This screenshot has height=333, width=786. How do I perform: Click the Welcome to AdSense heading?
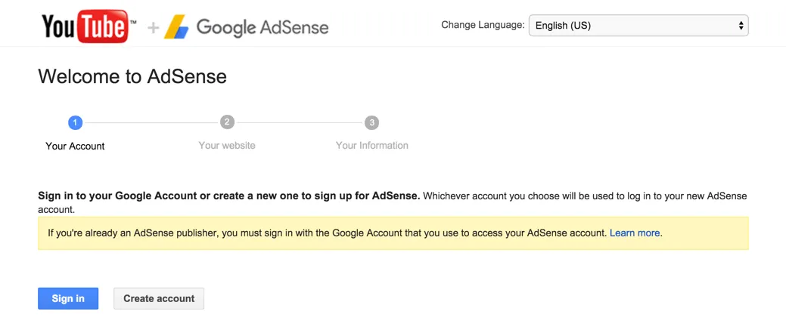[x=132, y=76]
